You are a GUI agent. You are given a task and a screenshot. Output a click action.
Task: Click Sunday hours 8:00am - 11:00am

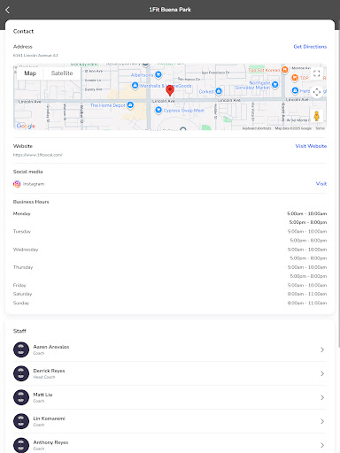pos(307,303)
